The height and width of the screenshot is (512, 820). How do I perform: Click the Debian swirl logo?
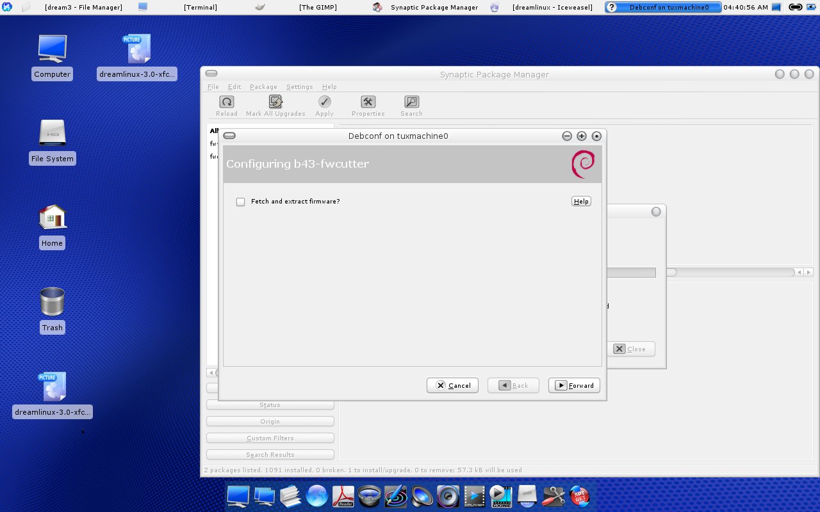pos(582,164)
